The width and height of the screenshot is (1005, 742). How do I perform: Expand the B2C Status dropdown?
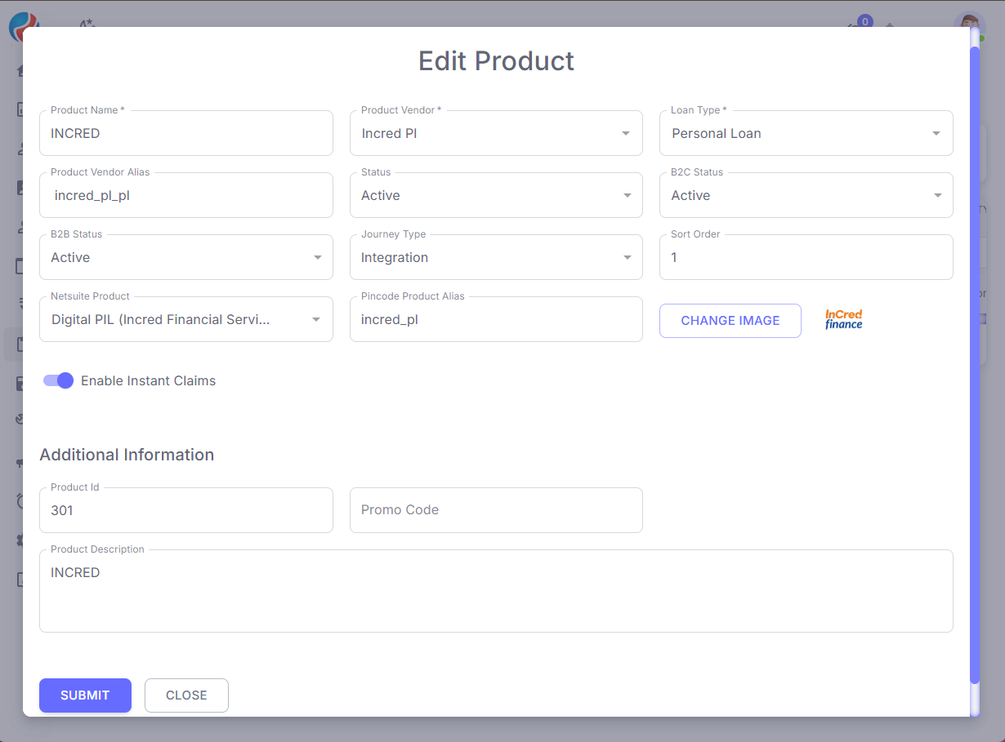(806, 195)
